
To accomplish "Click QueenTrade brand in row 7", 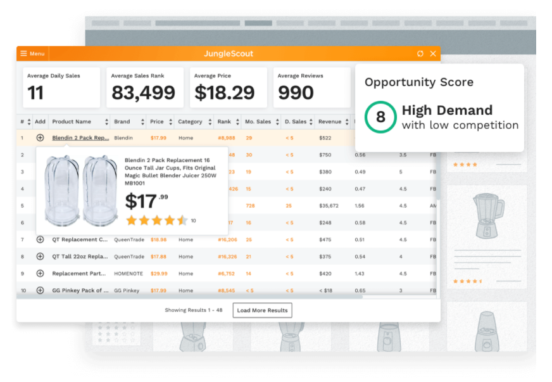I will (x=129, y=239).
